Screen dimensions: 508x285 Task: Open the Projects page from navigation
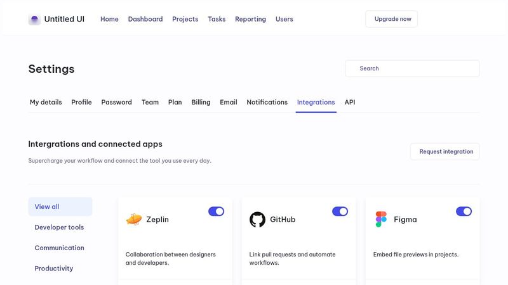[x=185, y=19]
